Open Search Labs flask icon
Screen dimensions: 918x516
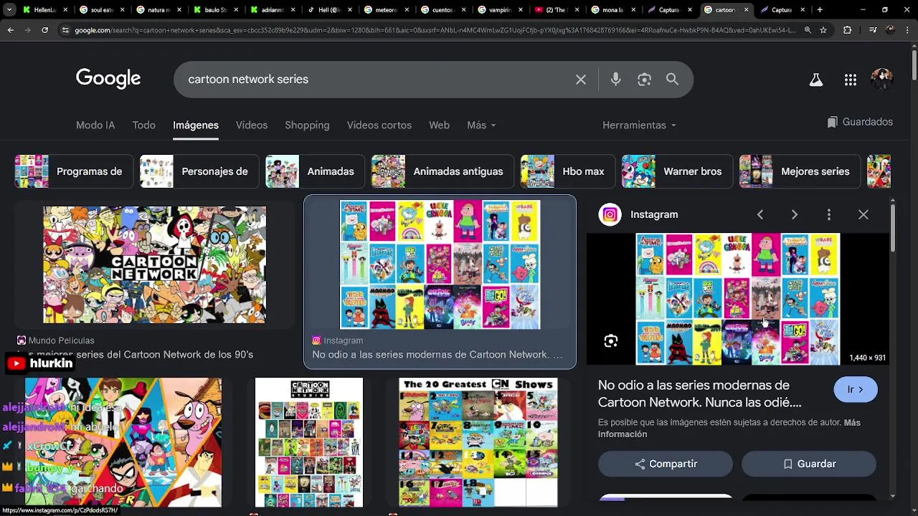[815, 80]
